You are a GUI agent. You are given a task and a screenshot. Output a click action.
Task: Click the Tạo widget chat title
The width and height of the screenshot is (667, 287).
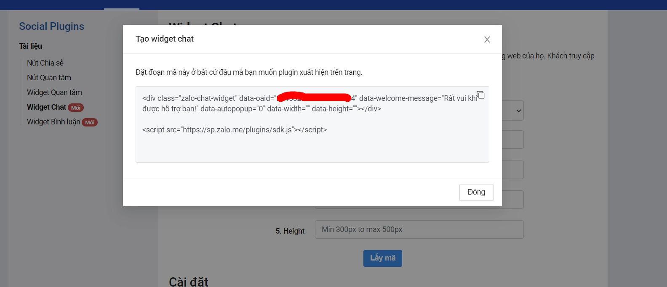click(165, 39)
